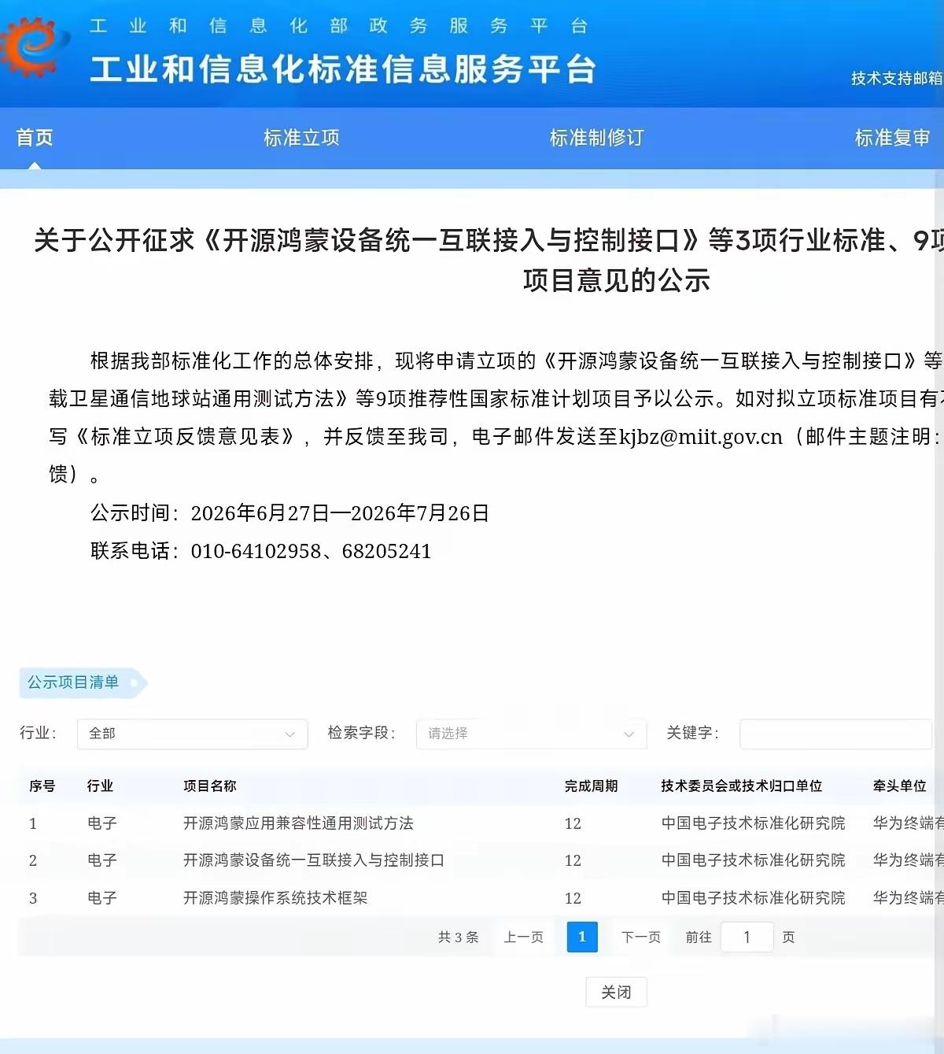Focus the 前往 page number input
This screenshot has width=944, height=1054.
pyautogui.click(x=747, y=937)
